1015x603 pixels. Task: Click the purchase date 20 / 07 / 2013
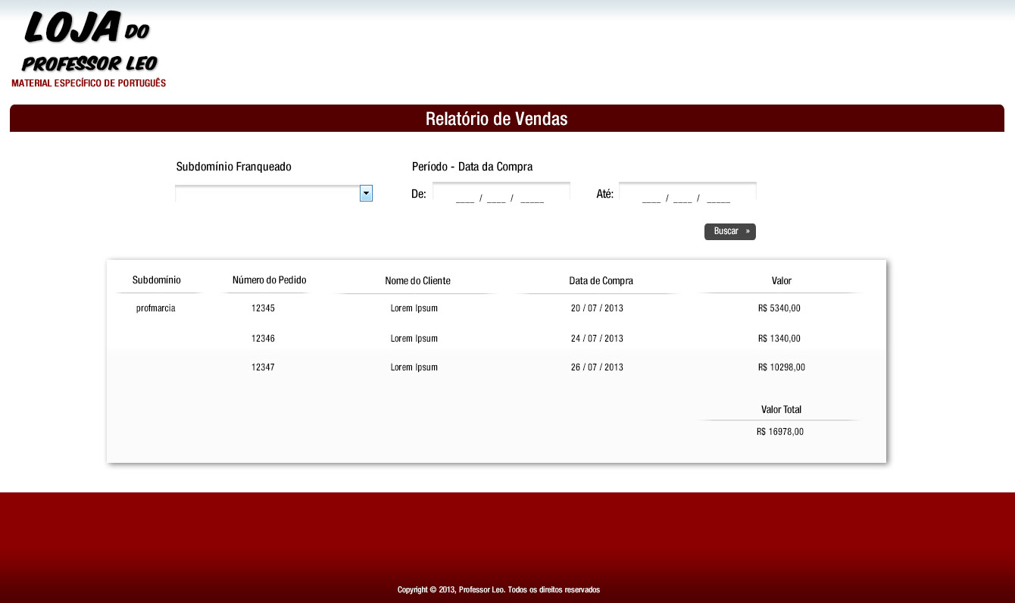pos(597,308)
